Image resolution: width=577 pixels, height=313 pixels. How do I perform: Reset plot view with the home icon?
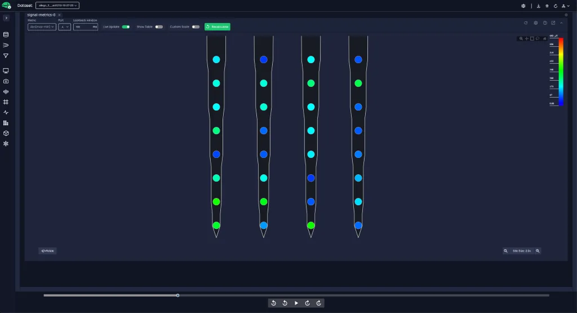pyautogui.click(x=545, y=39)
